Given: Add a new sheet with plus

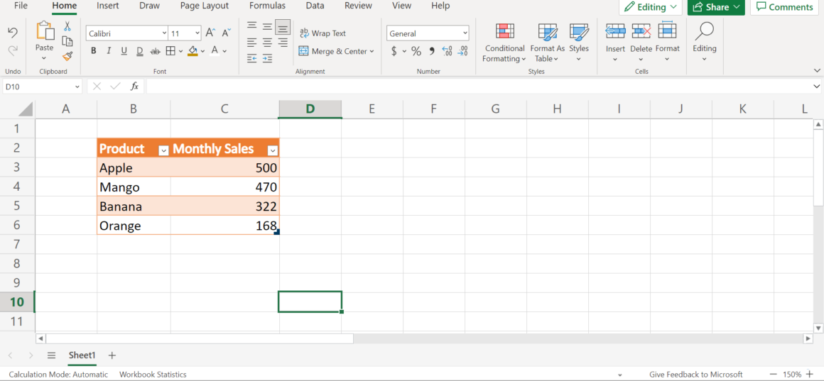Looking at the screenshot, I should pos(112,355).
